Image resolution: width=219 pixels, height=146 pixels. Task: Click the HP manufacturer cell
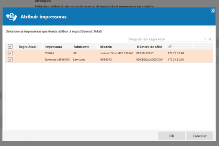click(x=75, y=53)
